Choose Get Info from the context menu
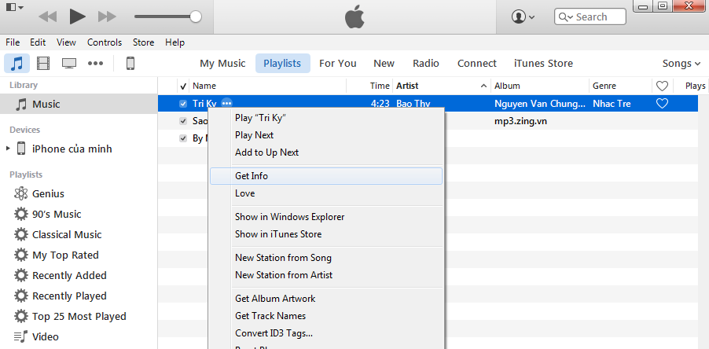 point(252,176)
